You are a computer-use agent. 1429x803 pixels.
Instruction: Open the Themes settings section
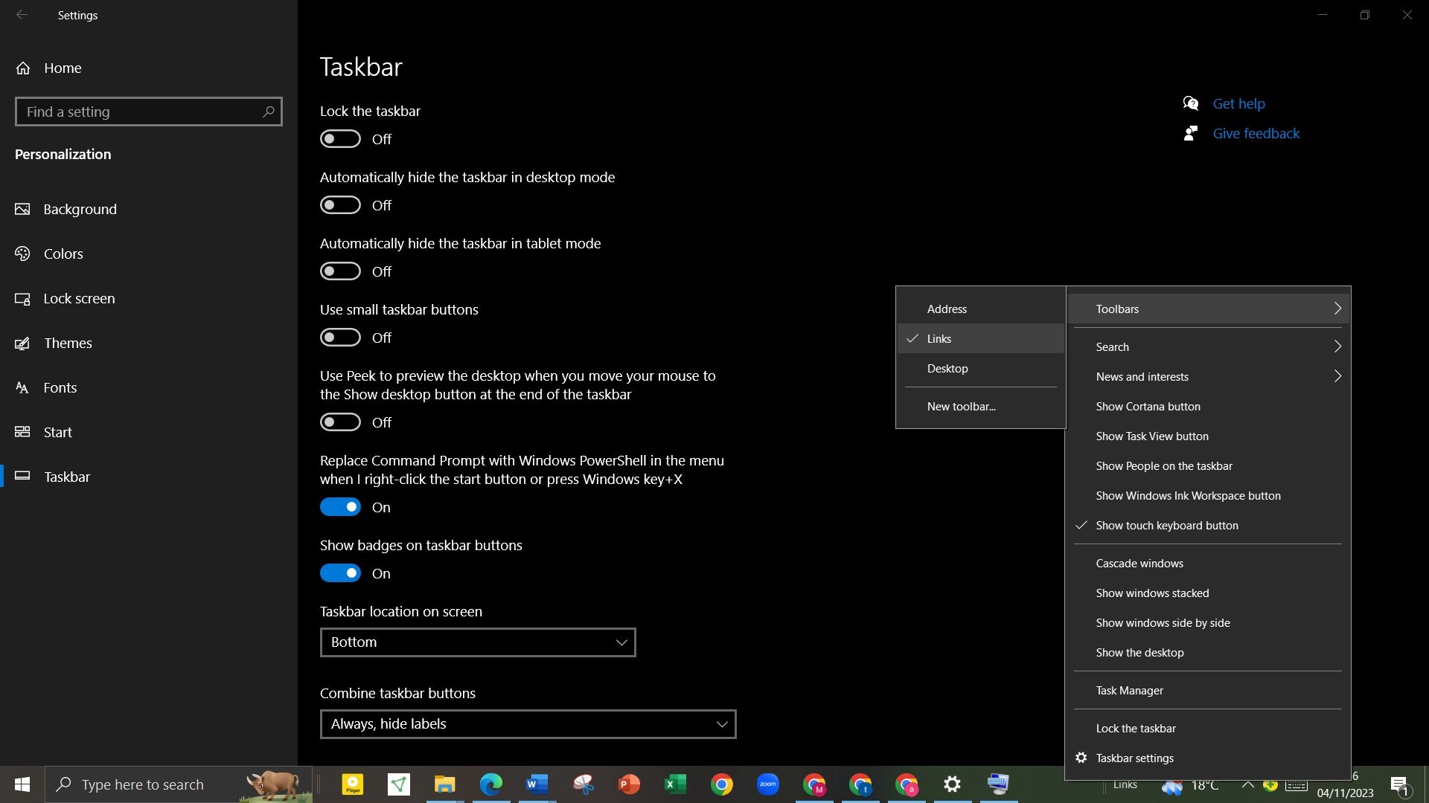[x=68, y=343]
